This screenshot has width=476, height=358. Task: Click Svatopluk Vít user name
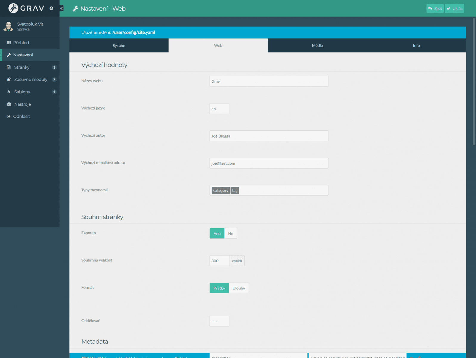[30, 24]
